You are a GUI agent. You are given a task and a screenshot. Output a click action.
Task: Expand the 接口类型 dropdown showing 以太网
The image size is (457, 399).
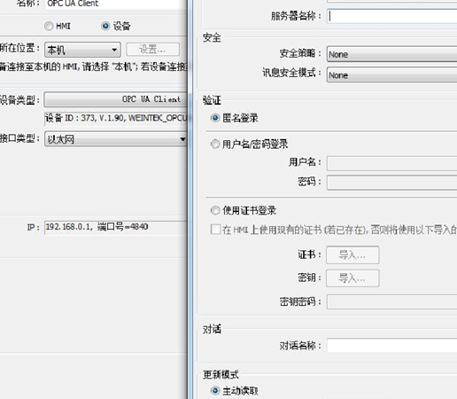point(116,139)
